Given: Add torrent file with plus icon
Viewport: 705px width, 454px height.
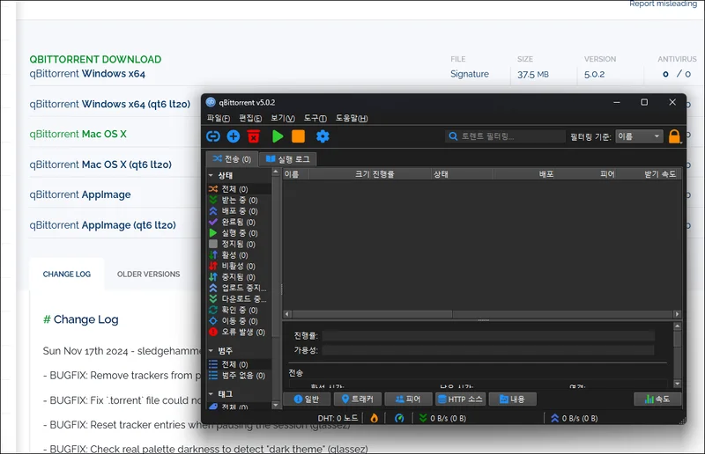Looking at the screenshot, I should [x=234, y=136].
